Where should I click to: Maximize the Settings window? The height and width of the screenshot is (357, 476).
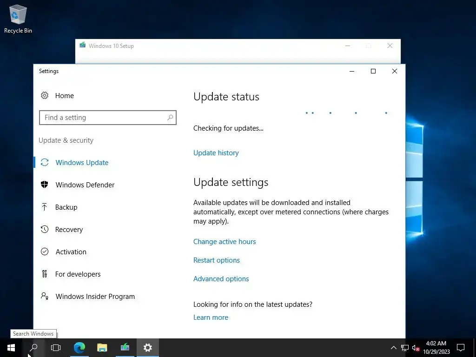click(373, 71)
